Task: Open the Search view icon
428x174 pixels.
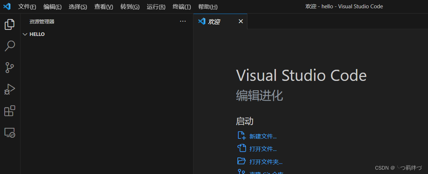Action: click(x=10, y=46)
